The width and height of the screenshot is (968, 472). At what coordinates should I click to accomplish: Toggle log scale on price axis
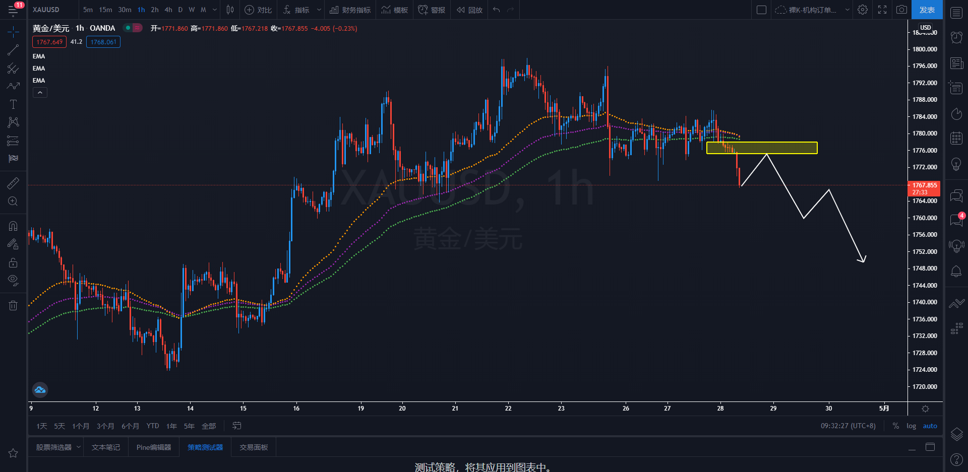pos(911,426)
